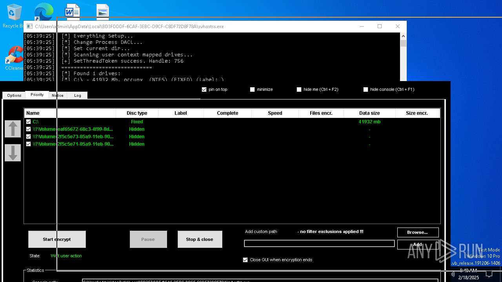Uncheck the C:\ drive checkbox
The image size is (502, 282).
(x=28, y=122)
